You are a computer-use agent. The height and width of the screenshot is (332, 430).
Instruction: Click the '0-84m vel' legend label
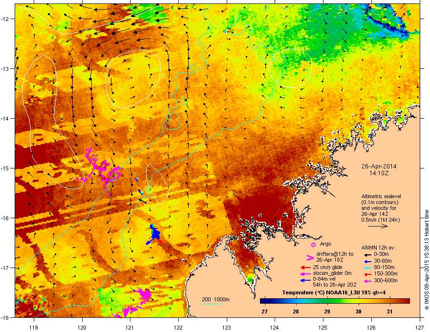pyautogui.click(x=324, y=279)
